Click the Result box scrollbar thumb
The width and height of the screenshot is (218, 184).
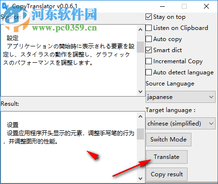click(140, 134)
